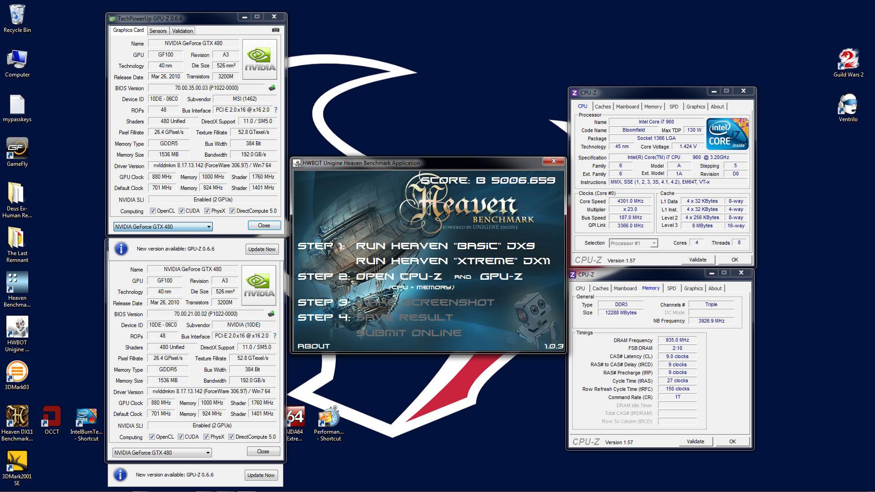Launch the Guild Wars 2 icon

(x=848, y=63)
